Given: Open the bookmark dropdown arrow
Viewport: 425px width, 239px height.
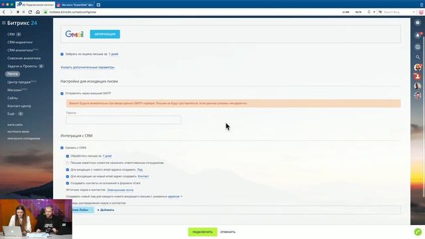Looking at the screenshot, I should (374, 12).
